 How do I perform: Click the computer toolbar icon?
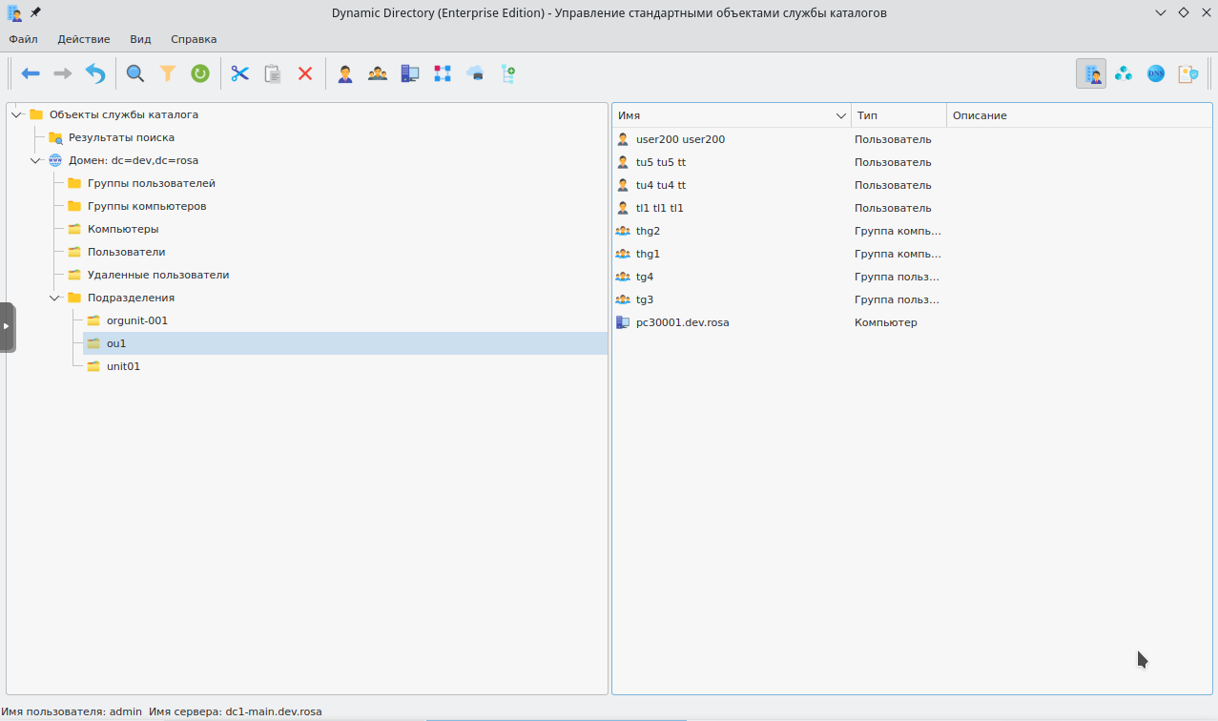(410, 73)
